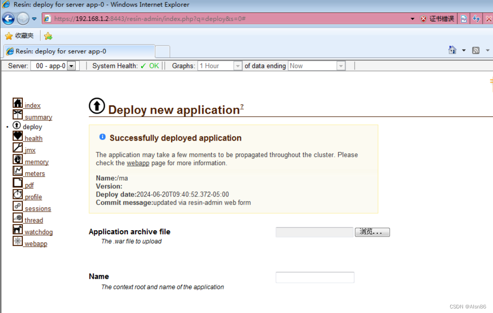Open the sessions link
This screenshot has width=493, height=313.
38,209
